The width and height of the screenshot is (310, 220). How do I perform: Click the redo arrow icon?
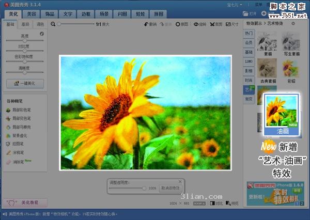point(162,24)
